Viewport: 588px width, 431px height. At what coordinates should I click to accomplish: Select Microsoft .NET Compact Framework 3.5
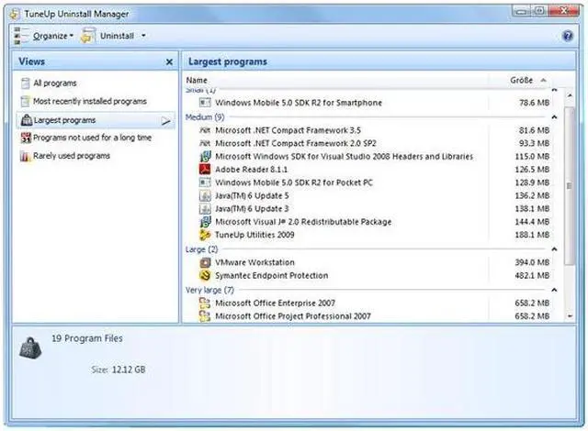tap(288, 130)
